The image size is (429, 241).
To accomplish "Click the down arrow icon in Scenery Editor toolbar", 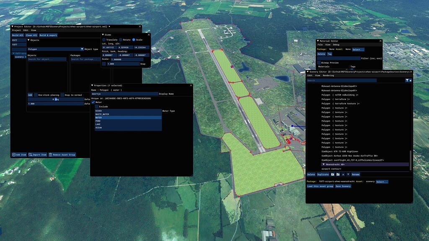I will (x=348, y=174).
